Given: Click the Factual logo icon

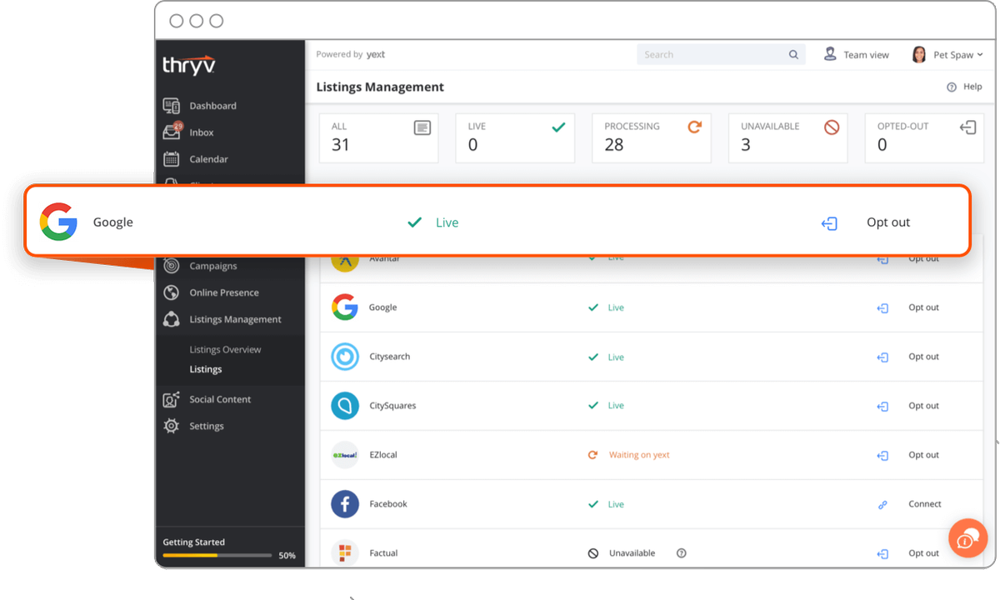Looking at the screenshot, I should (345, 552).
